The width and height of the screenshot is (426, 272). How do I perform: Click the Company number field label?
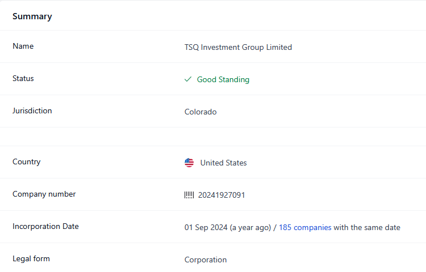click(44, 194)
